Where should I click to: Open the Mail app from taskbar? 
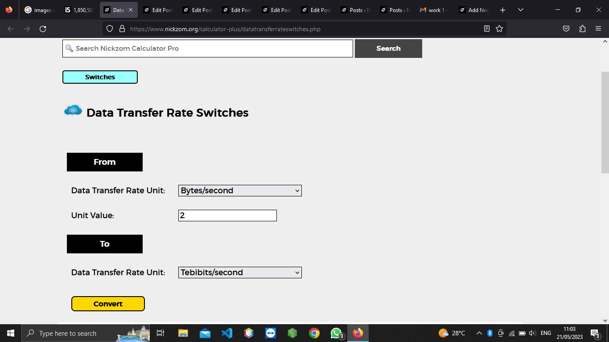pyautogui.click(x=205, y=333)
